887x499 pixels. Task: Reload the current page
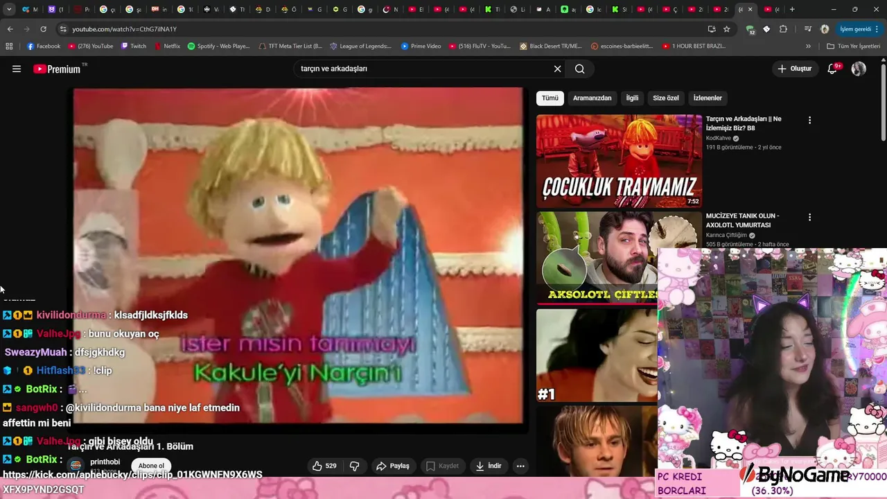point(43,29)
